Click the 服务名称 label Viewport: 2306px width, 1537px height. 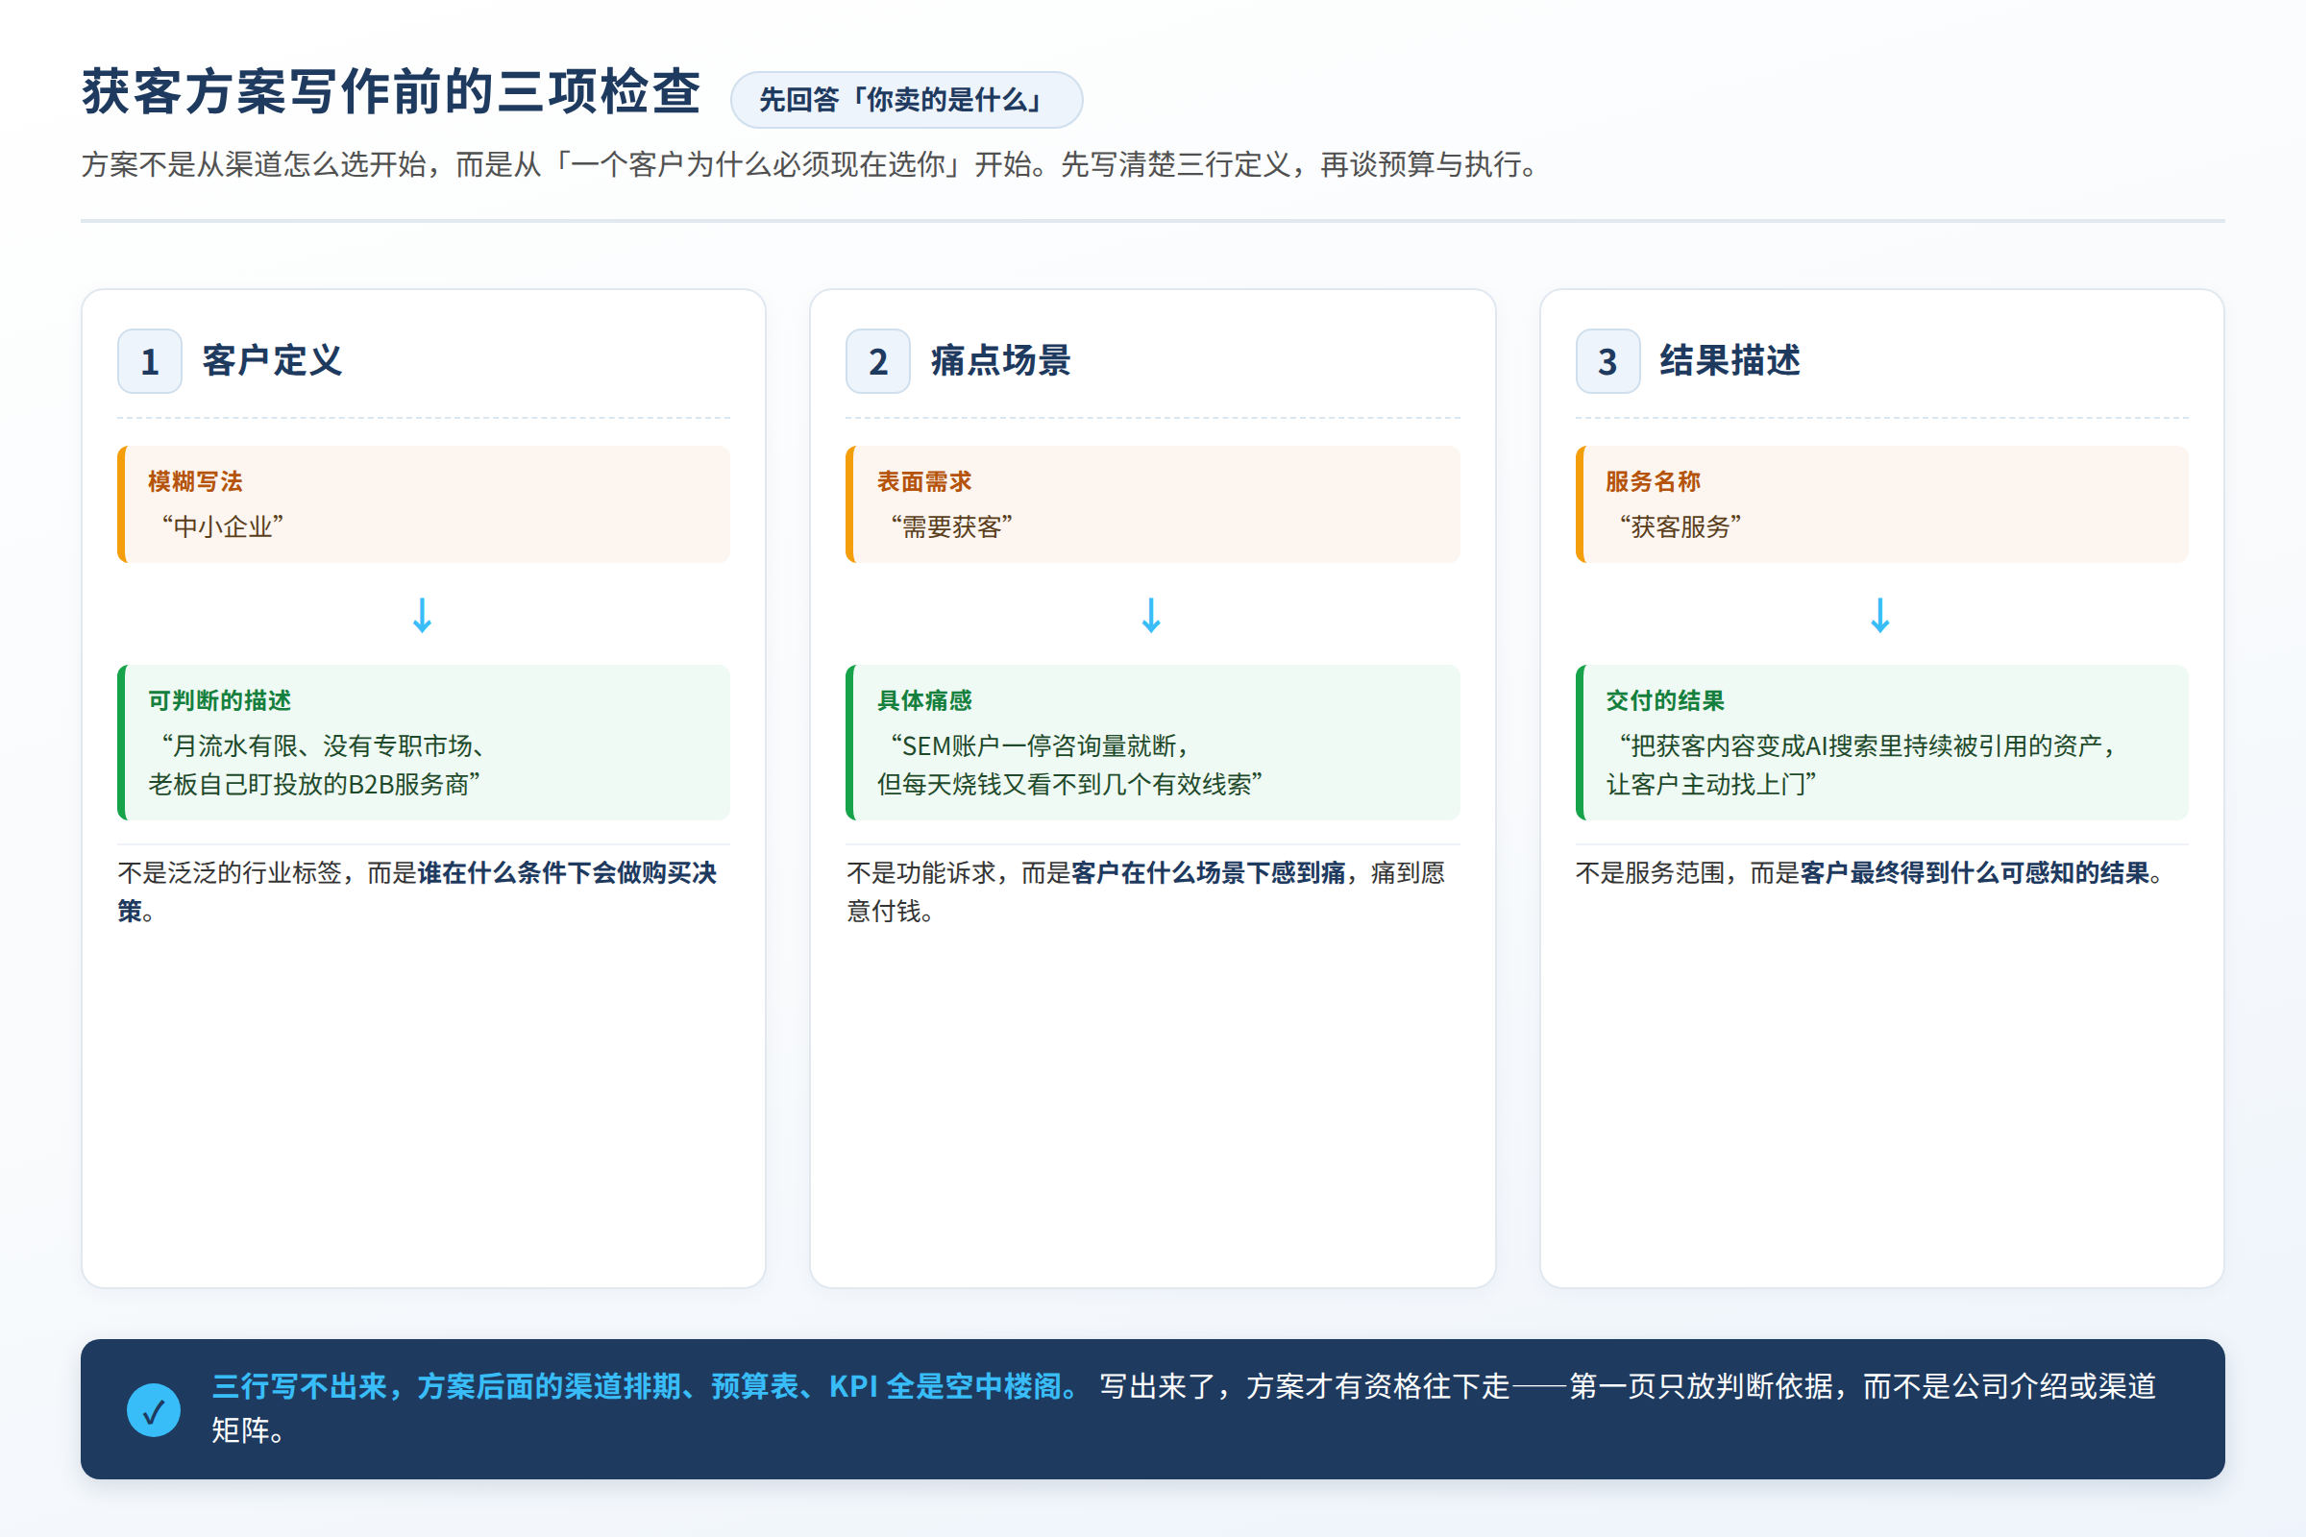tap(1653, 481)
